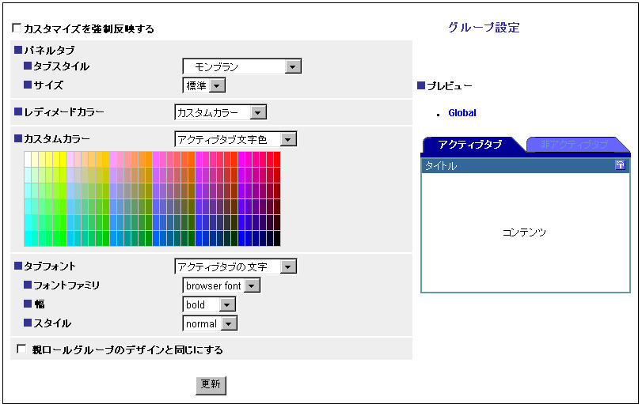Viewport: 642px width, 408px height.
Task: Click the icon in the タイトル bar
Action: pyautogui.click(x=620, y=165)
